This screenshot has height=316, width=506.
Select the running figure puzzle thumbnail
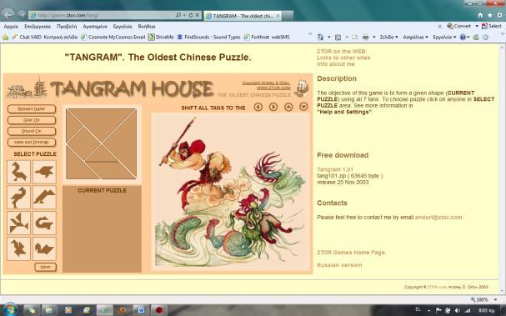tap(18, 223)
